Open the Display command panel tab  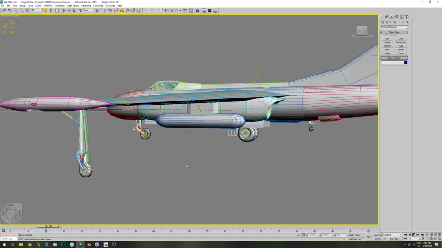(x=401, y=17)
